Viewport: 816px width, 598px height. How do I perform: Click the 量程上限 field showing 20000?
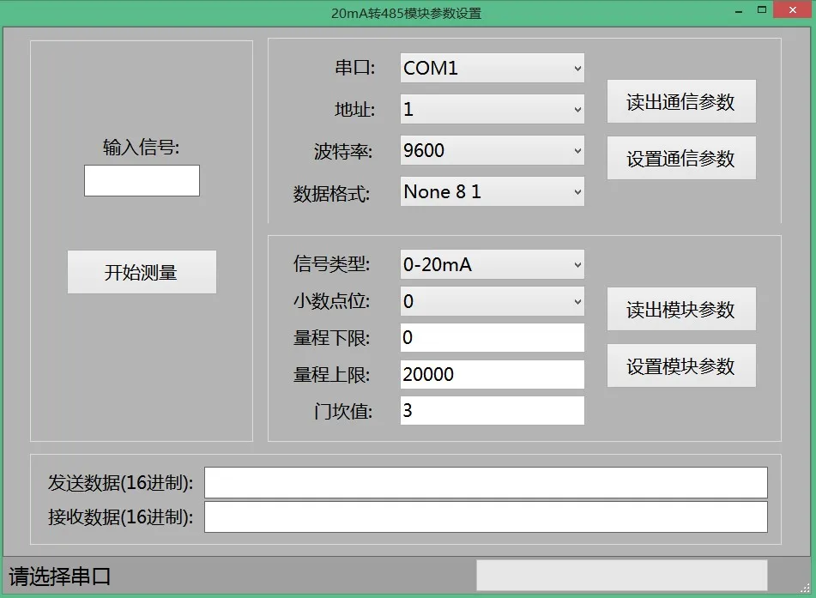[492, 374]
